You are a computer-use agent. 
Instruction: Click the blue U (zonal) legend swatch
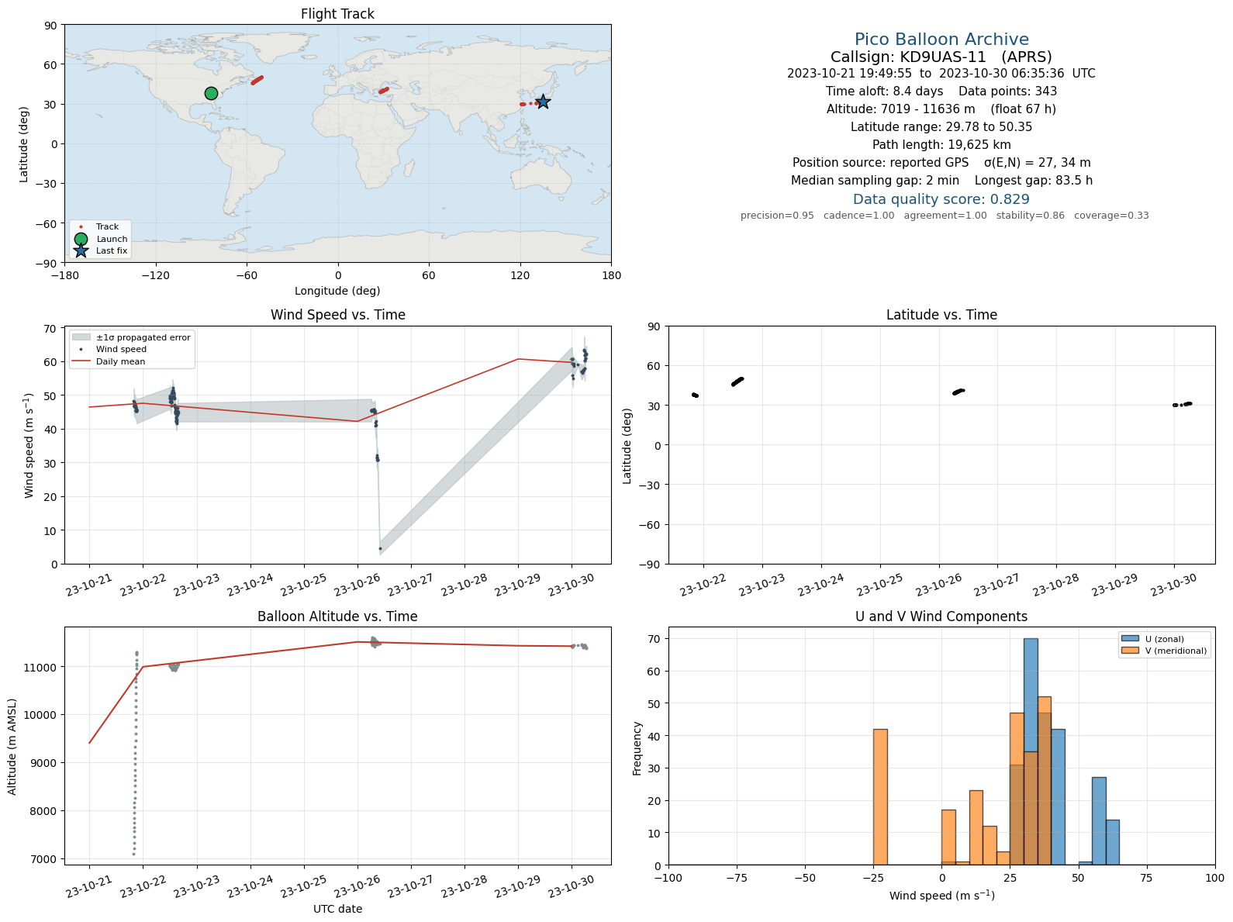tap(1130, 639)
